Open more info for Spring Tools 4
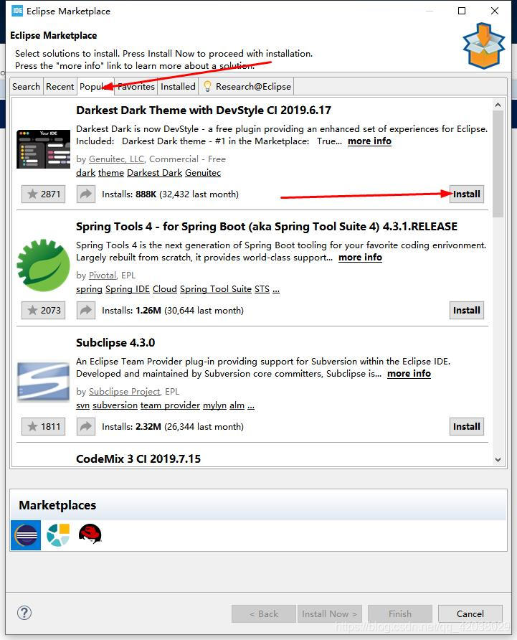Screen dimensions: 517x640 click(360, 258)
